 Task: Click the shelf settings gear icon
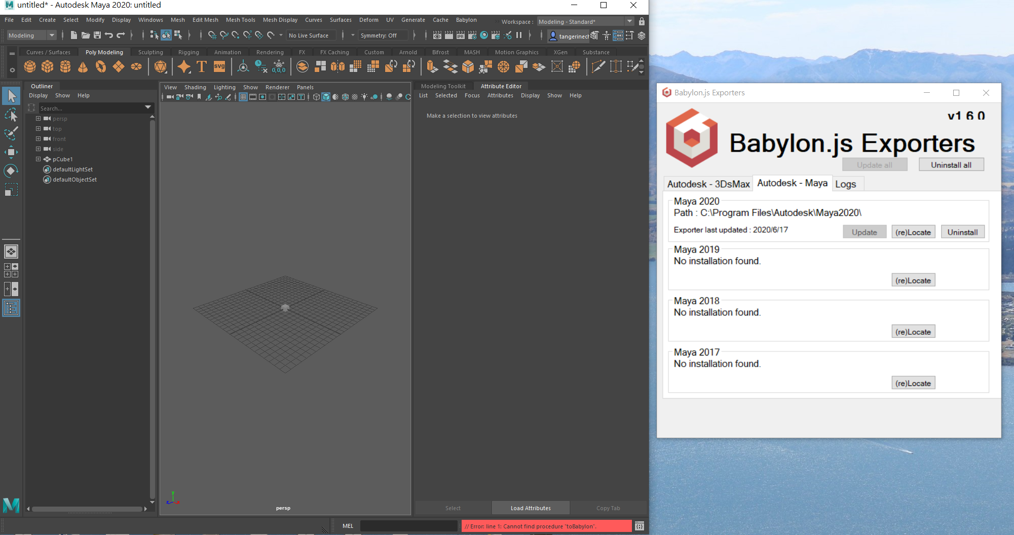click(12, 70)
